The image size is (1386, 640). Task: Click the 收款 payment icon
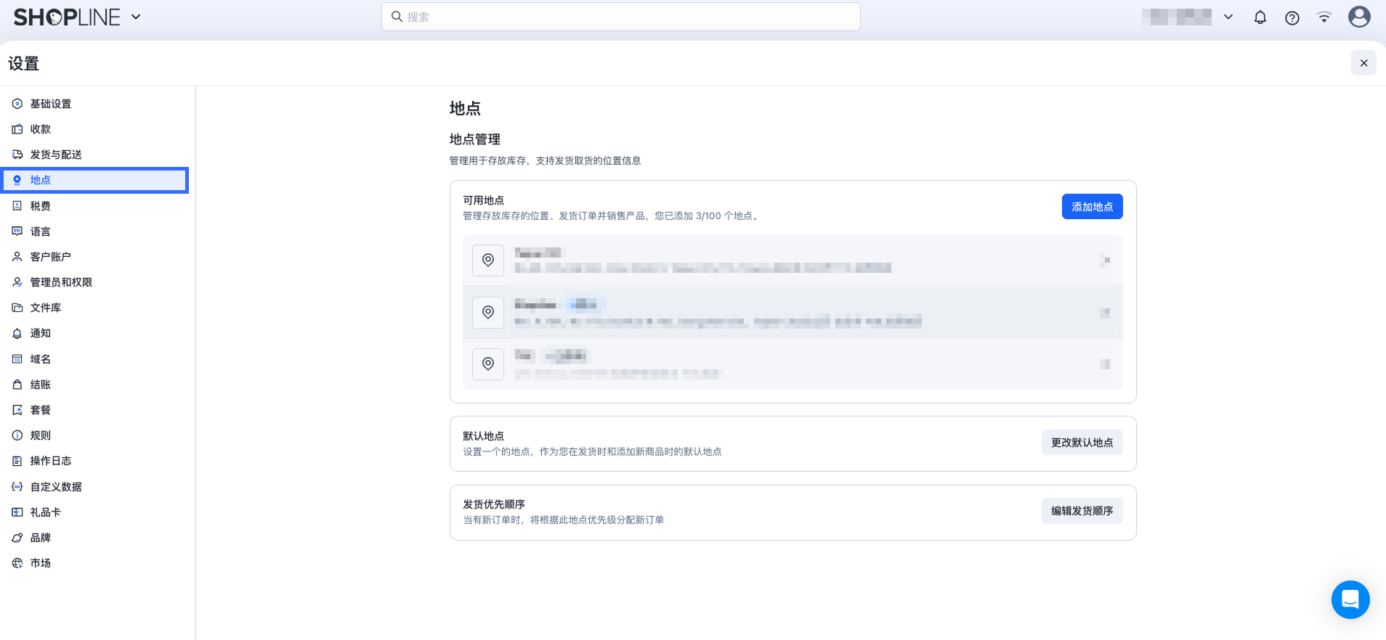17,129
